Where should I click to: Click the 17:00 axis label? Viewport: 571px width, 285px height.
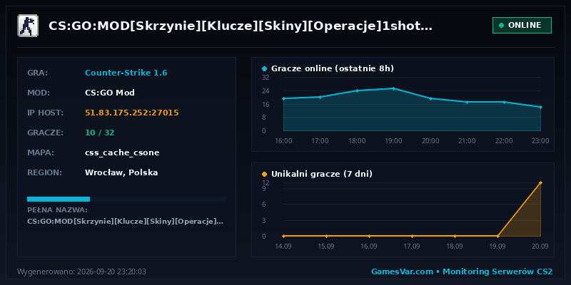click(320, 141)
